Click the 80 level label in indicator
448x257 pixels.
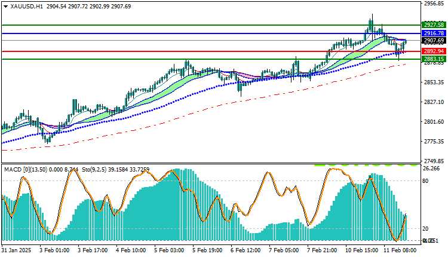[425, 181]
